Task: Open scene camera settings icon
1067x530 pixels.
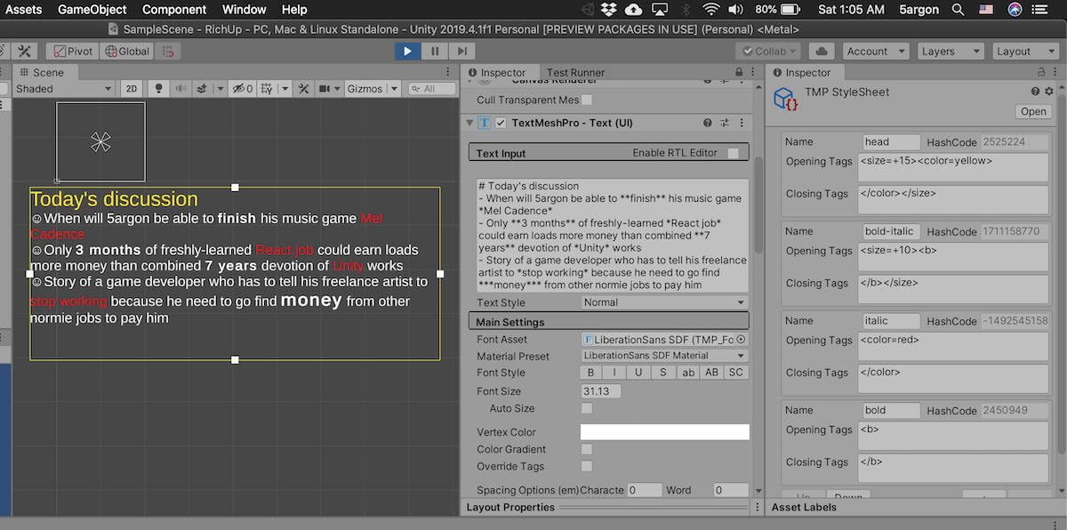Action: (x=325, y=89)
